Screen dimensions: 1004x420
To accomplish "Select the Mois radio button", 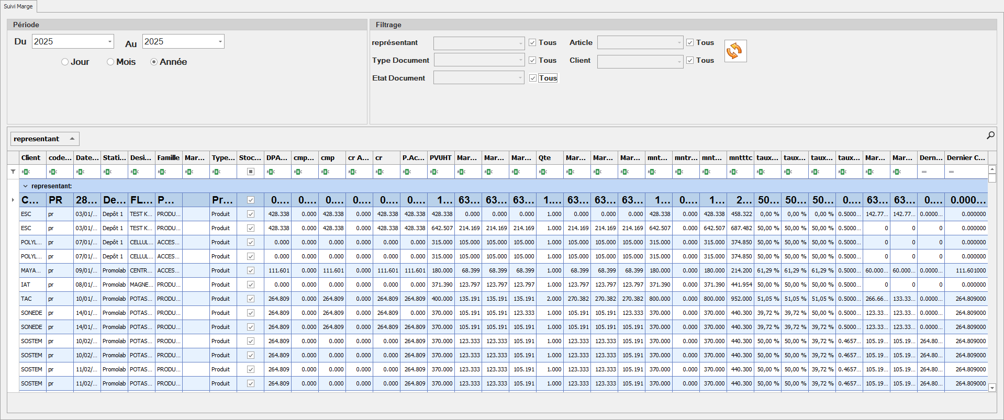I will pyautogui.click(x=110, y=62).
